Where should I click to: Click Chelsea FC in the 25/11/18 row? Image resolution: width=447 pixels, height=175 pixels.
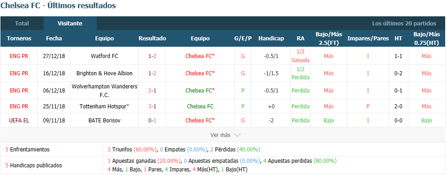coord(200,106)
